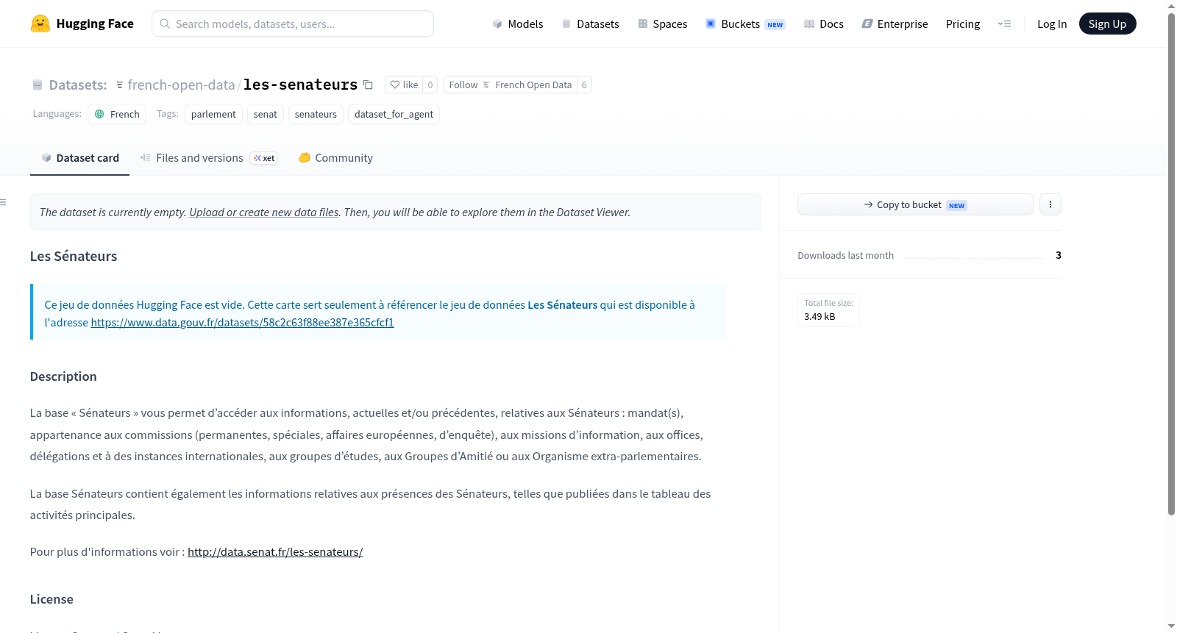Open the data.gouv.fr dataset link
Viewport: 1177px width, 633px height.
pyautogui.click(x=242, y=323)
